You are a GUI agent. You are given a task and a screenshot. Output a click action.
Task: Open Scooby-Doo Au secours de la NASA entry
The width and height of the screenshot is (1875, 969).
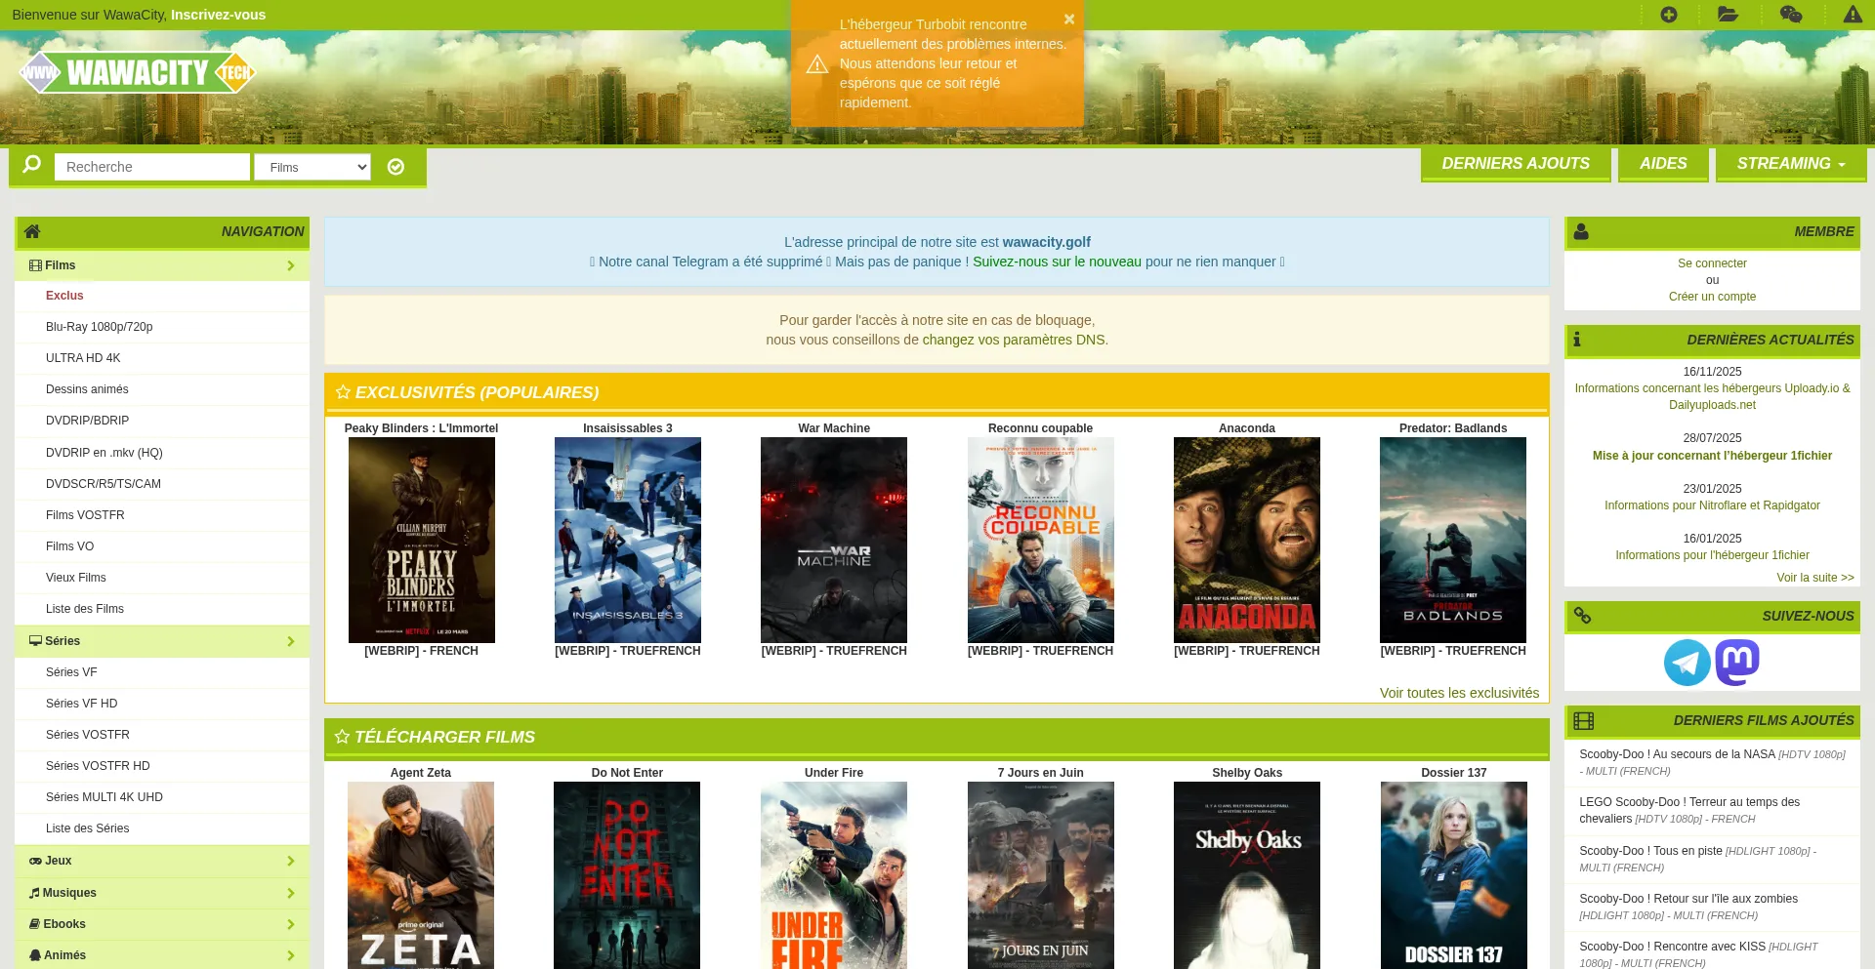click(1712, 762)
